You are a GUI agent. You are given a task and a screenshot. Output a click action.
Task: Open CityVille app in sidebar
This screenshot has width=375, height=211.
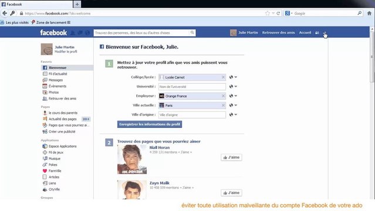54,189
